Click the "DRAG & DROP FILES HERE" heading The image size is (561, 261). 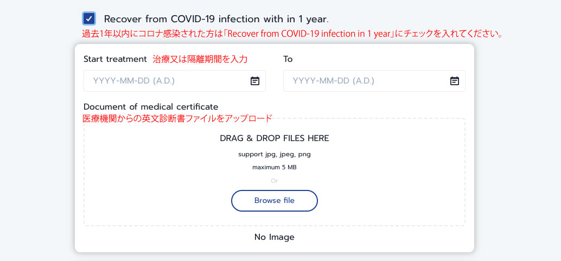pyautogui.click(x=275, y=138)
